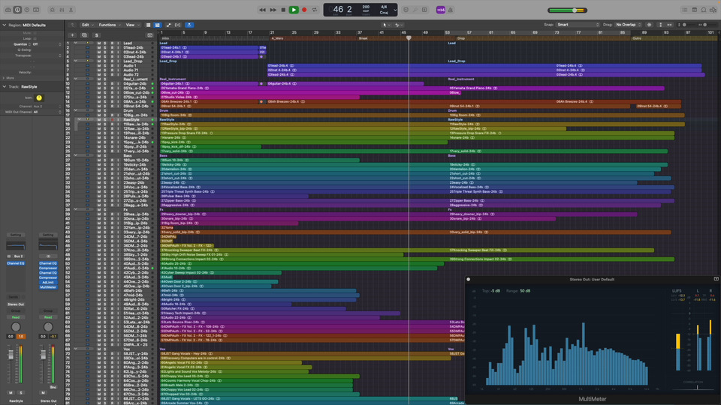This screenshot has width=721, height=405.
Task: Open the View menu
Action: point(132,25)
